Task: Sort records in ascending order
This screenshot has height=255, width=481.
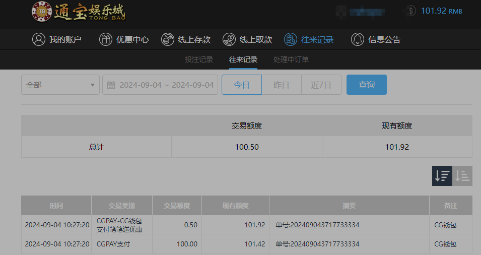Action: pos(462,176)
